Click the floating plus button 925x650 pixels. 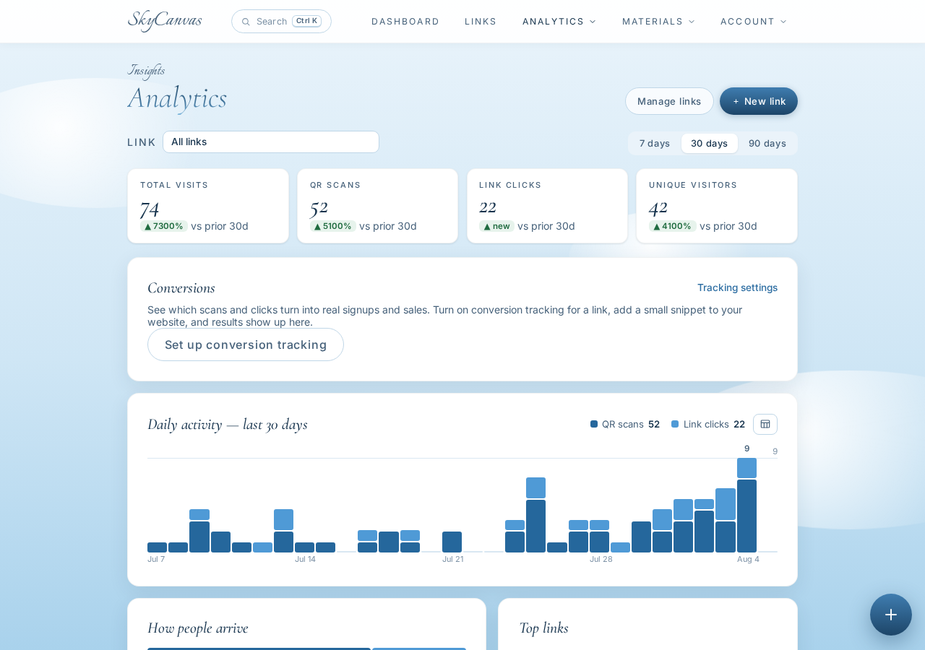[x=891, y=615]
